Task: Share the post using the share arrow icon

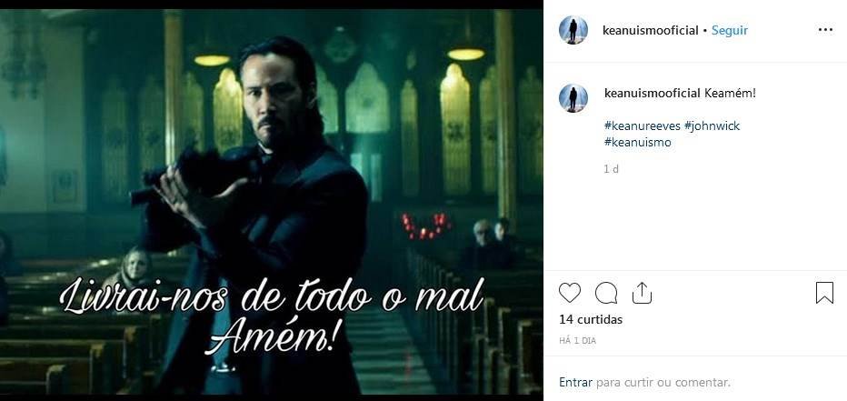Action: pyautogui.click(x=642, y=293)
